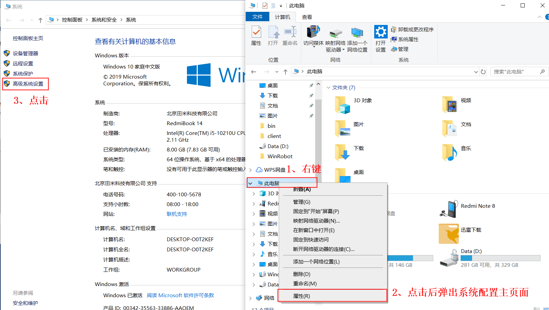Select 管理(G) in the context menu
This screenshot has width=549, height=310.
pyautogui.click(x=333, y=202)
